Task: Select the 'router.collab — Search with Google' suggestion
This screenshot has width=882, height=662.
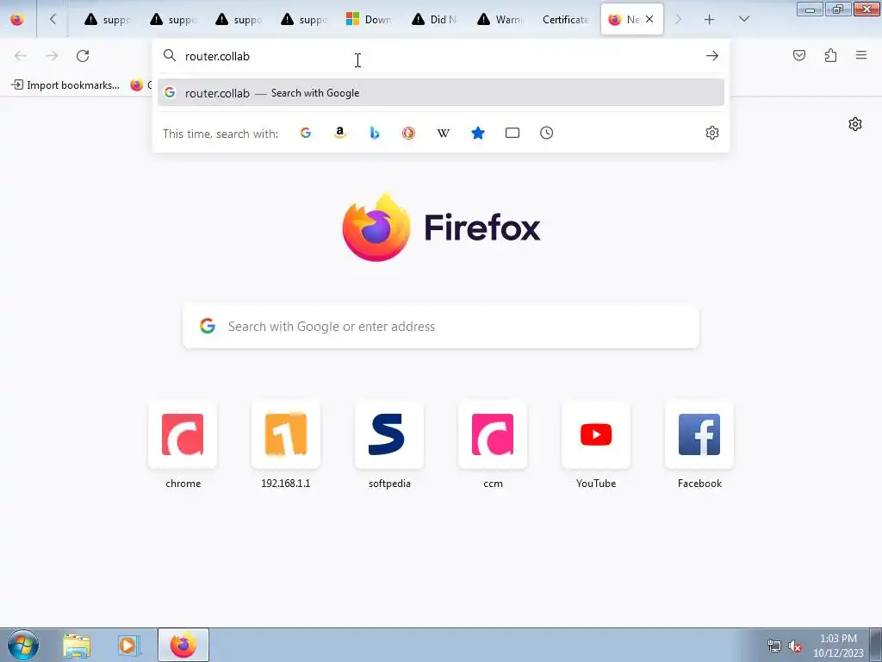Action: [x=441, y=93]
